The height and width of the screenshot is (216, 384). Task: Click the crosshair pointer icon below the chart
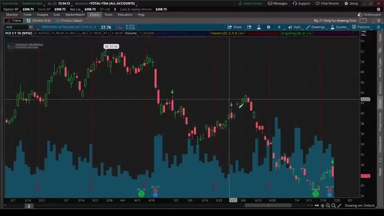[322, 205]
